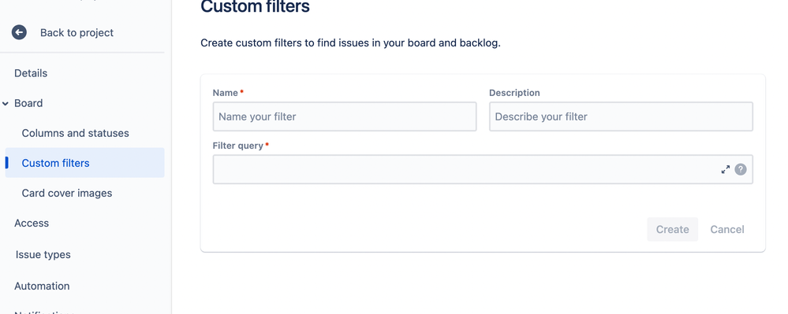Viewport: 788px width, 314px height.
Task: Focus the Describe your filter field
Action: pyautogui.click(x=621, y=117)
